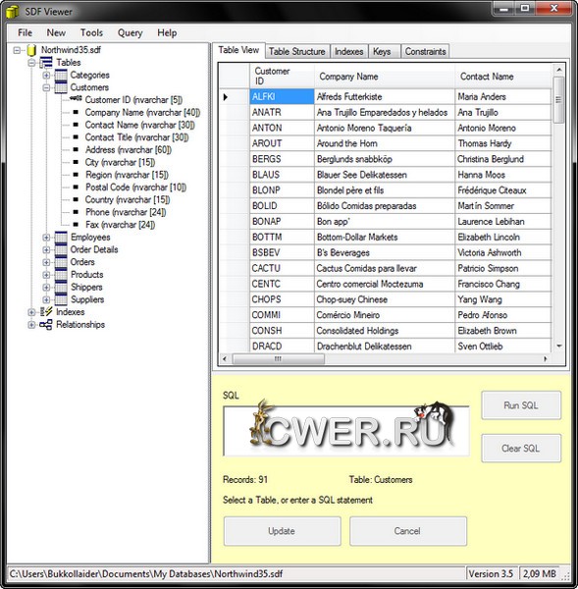The height and width of the screenshot is (589, 578).
Task: Collapse the Tables node
Action: pyautogui.click(x=31, y=63)
